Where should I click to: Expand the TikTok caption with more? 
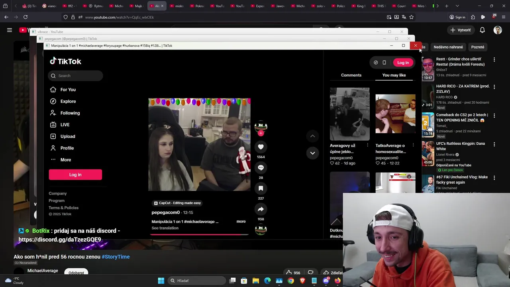click(x=241, y=222)
